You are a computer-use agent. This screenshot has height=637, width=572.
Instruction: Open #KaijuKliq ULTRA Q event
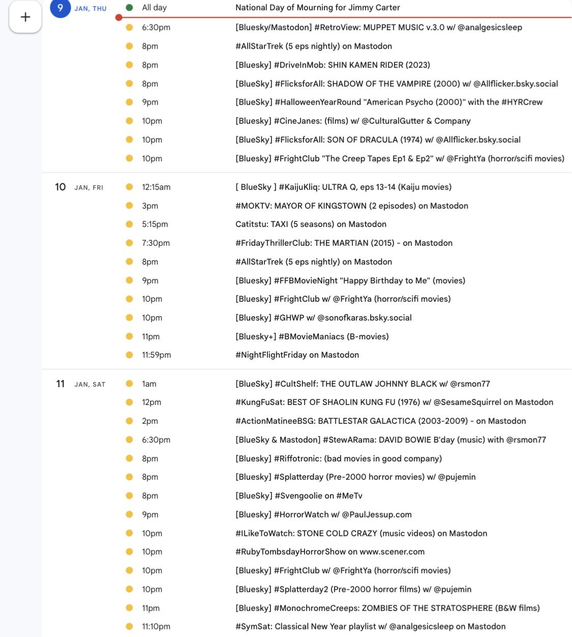pos(343,187)
